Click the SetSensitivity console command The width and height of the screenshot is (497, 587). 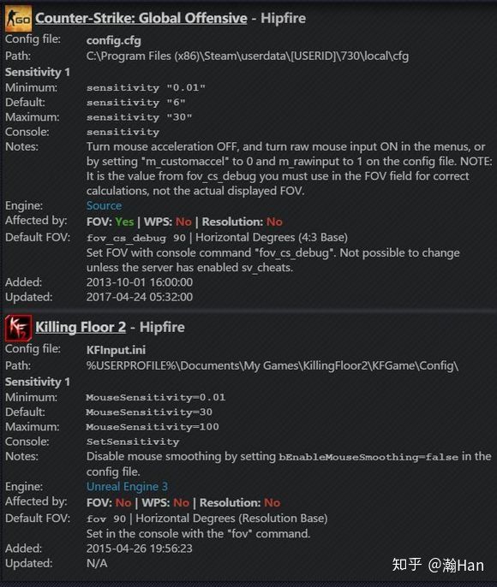tap(133, 442)
